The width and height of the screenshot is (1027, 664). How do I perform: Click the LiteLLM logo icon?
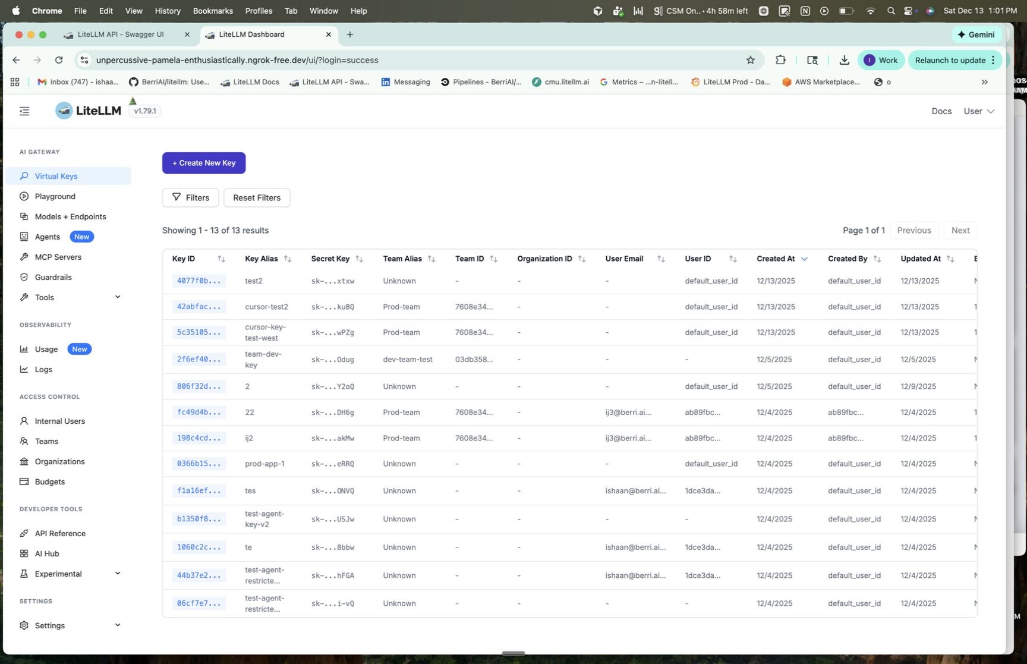point(64,111)
